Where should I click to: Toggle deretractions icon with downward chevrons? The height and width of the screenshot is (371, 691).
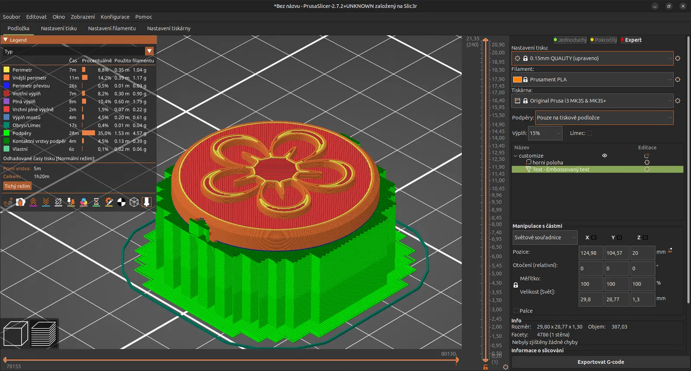click(46, 202)
